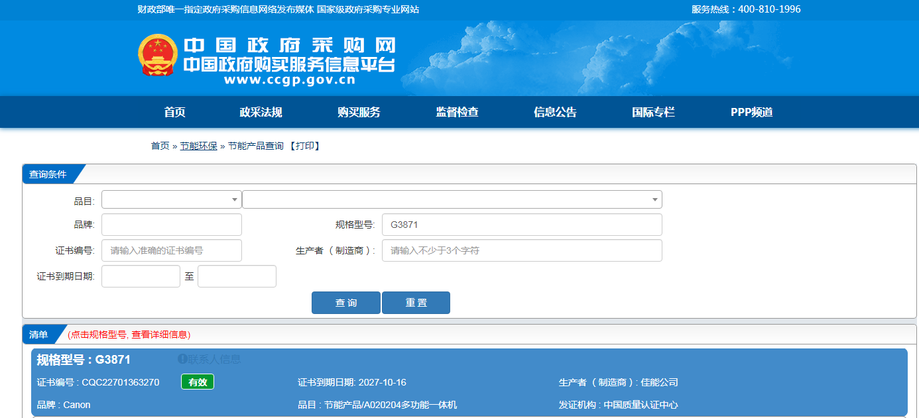Open 信息公告 in the navigation bar

click(x=555, y=112)
